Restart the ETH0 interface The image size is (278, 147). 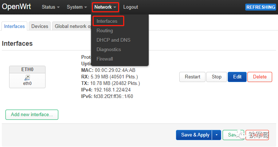(x=192, y=77)
